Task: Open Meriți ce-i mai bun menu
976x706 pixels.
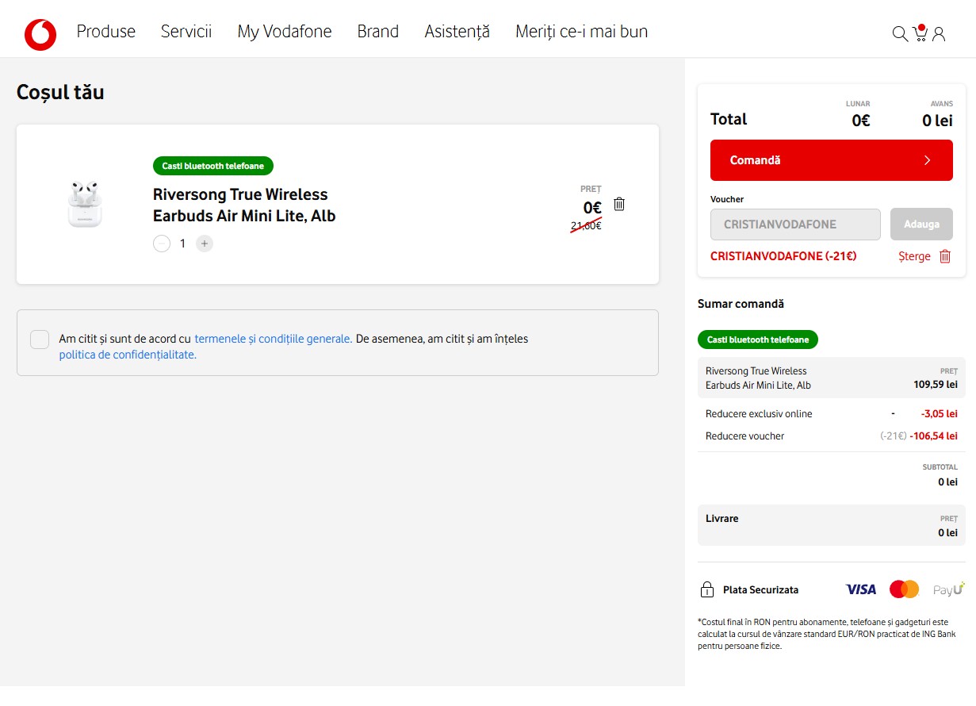Action: click(582, 32)
